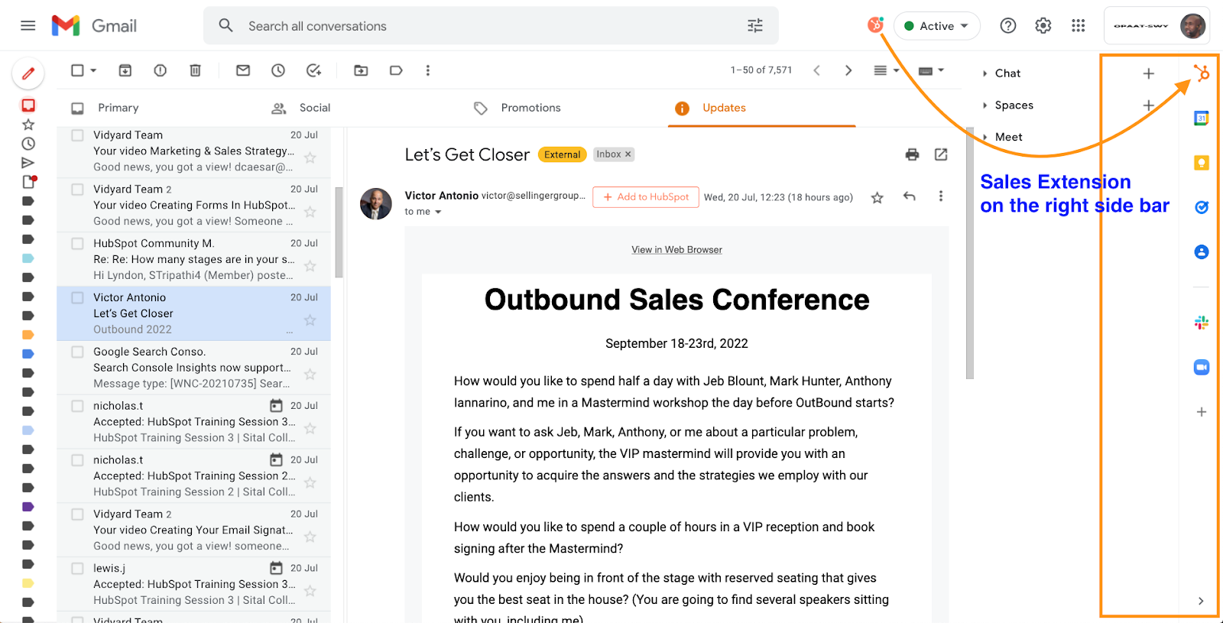The width and height of the screenshot is (1223, 623).
Task: Report spam icon in toolbar
Action: pos(161,70)
